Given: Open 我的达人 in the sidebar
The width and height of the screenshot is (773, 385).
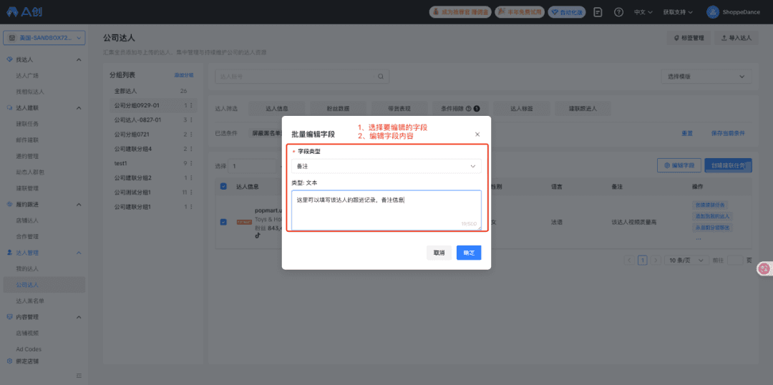Looking at the screenshot, I should point(27,268).
